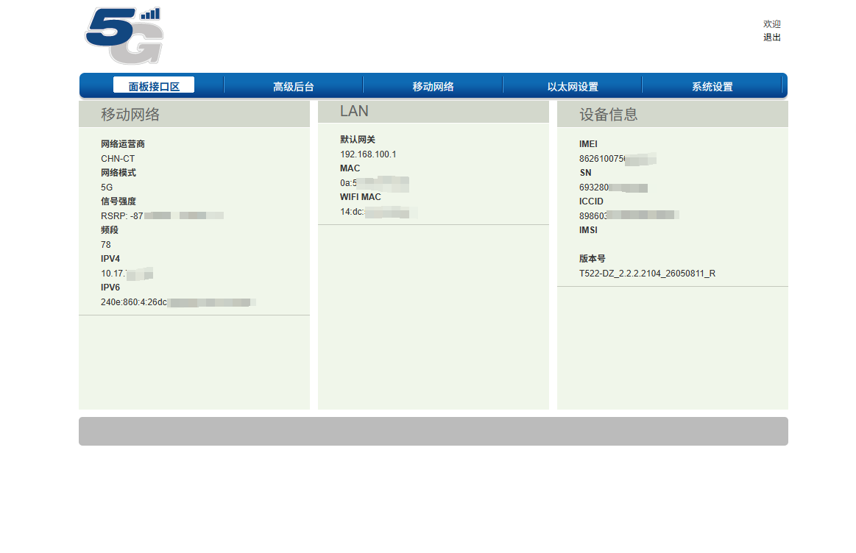Click the IPV6 address value

178,302
